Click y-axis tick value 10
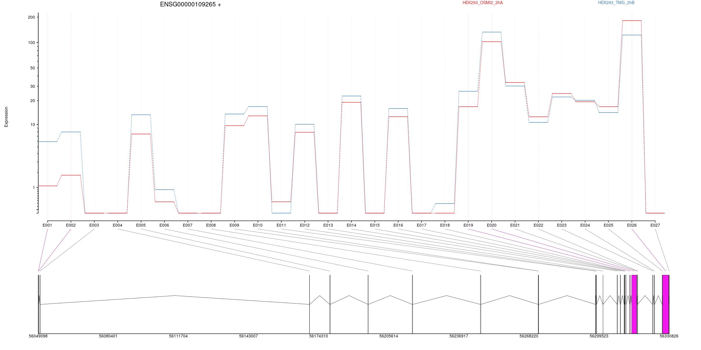The image size is (701, 350). tap(32, 125)
